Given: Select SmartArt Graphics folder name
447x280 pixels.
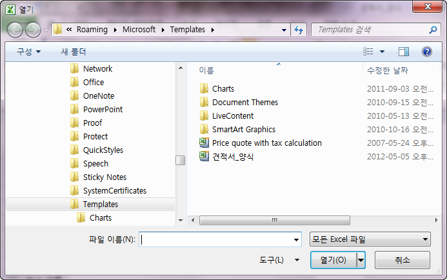Looking at the screenshot, I should [244, 130].
